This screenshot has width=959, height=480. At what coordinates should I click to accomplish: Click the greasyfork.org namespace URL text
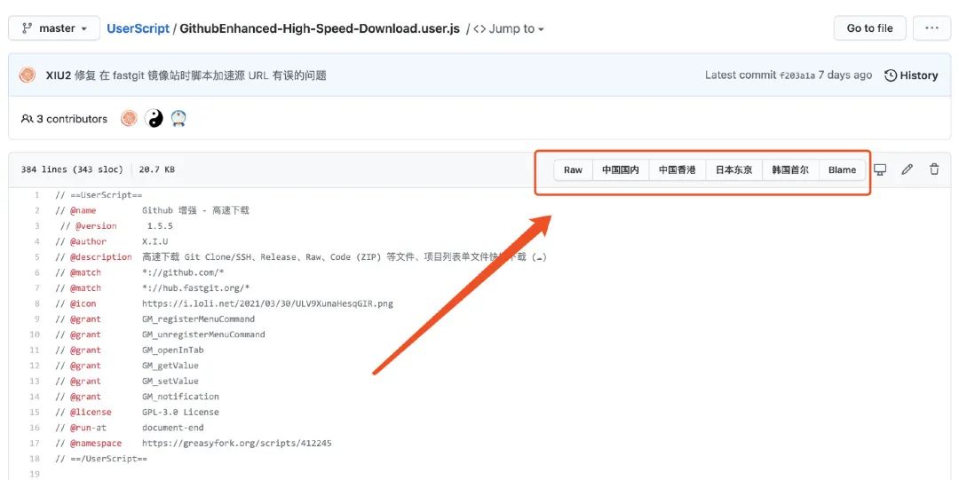tap(237, 443)
